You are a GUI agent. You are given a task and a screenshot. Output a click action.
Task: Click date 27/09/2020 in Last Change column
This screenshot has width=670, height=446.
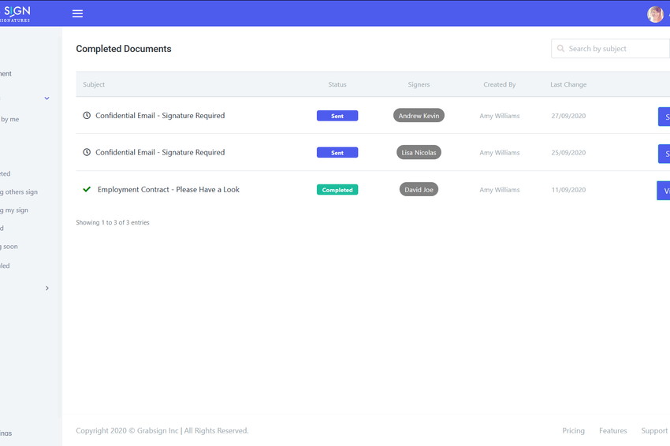point(568,116)
